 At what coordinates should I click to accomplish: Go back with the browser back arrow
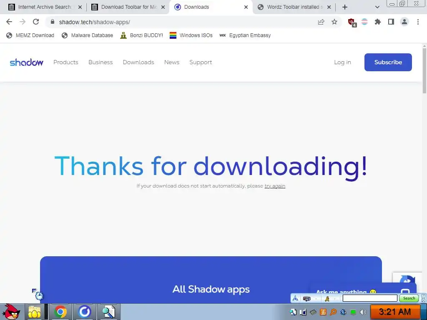[9, 22]
